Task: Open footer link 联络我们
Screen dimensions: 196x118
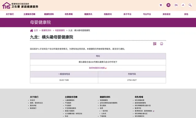Action: point(33,108)
